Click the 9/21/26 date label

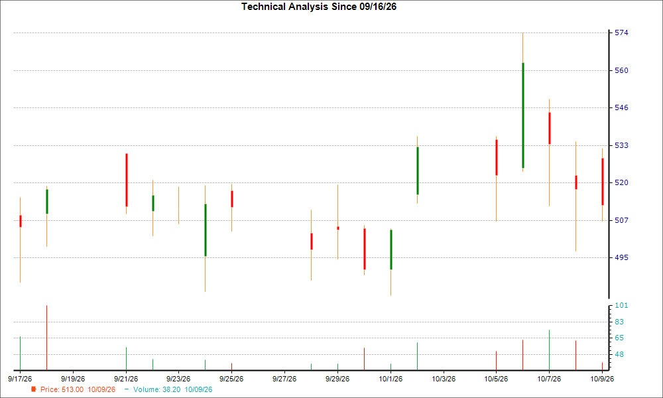[126, 379]
